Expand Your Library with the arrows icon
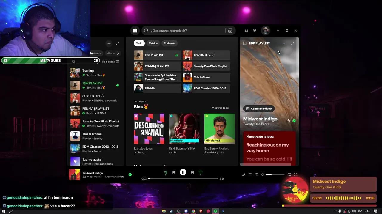382x214 pixels. 118,43
